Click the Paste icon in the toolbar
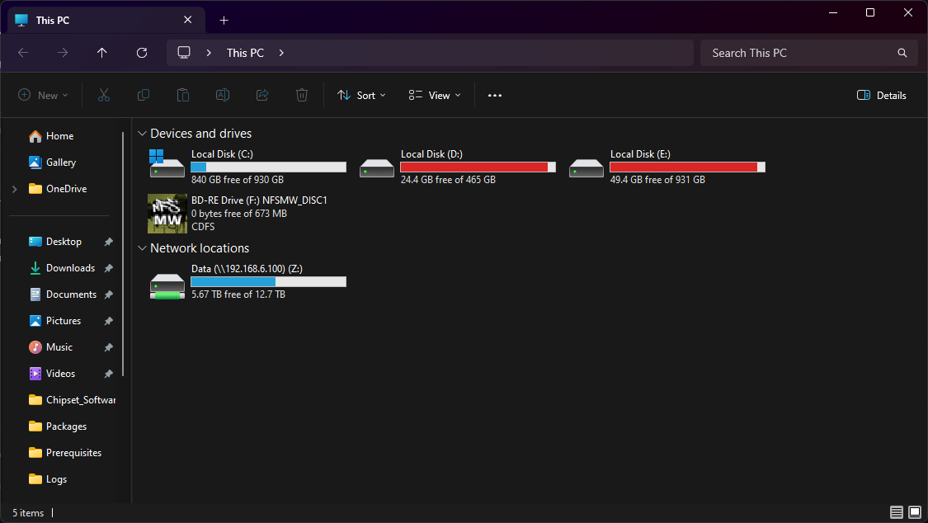The image size is (928, 523). click(182, 95)
